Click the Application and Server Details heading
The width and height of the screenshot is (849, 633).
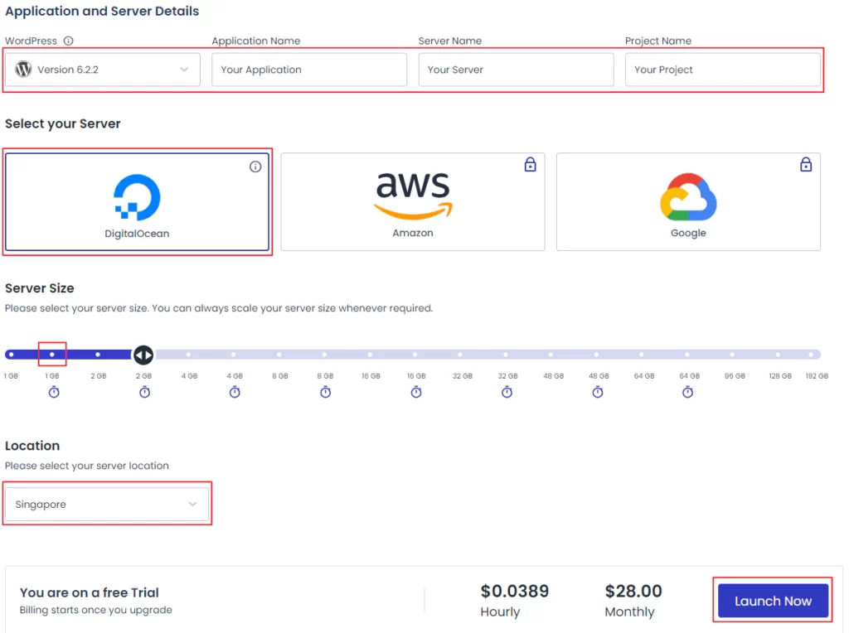tap(102, 12)
